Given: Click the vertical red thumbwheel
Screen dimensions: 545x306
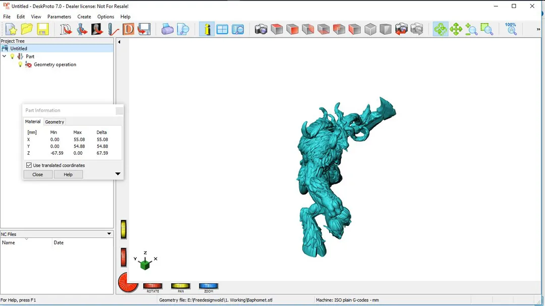Looking at the screenshot, I should pyautogui.click(x=124, y=258).
